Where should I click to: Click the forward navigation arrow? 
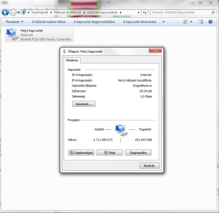(13, 13)
